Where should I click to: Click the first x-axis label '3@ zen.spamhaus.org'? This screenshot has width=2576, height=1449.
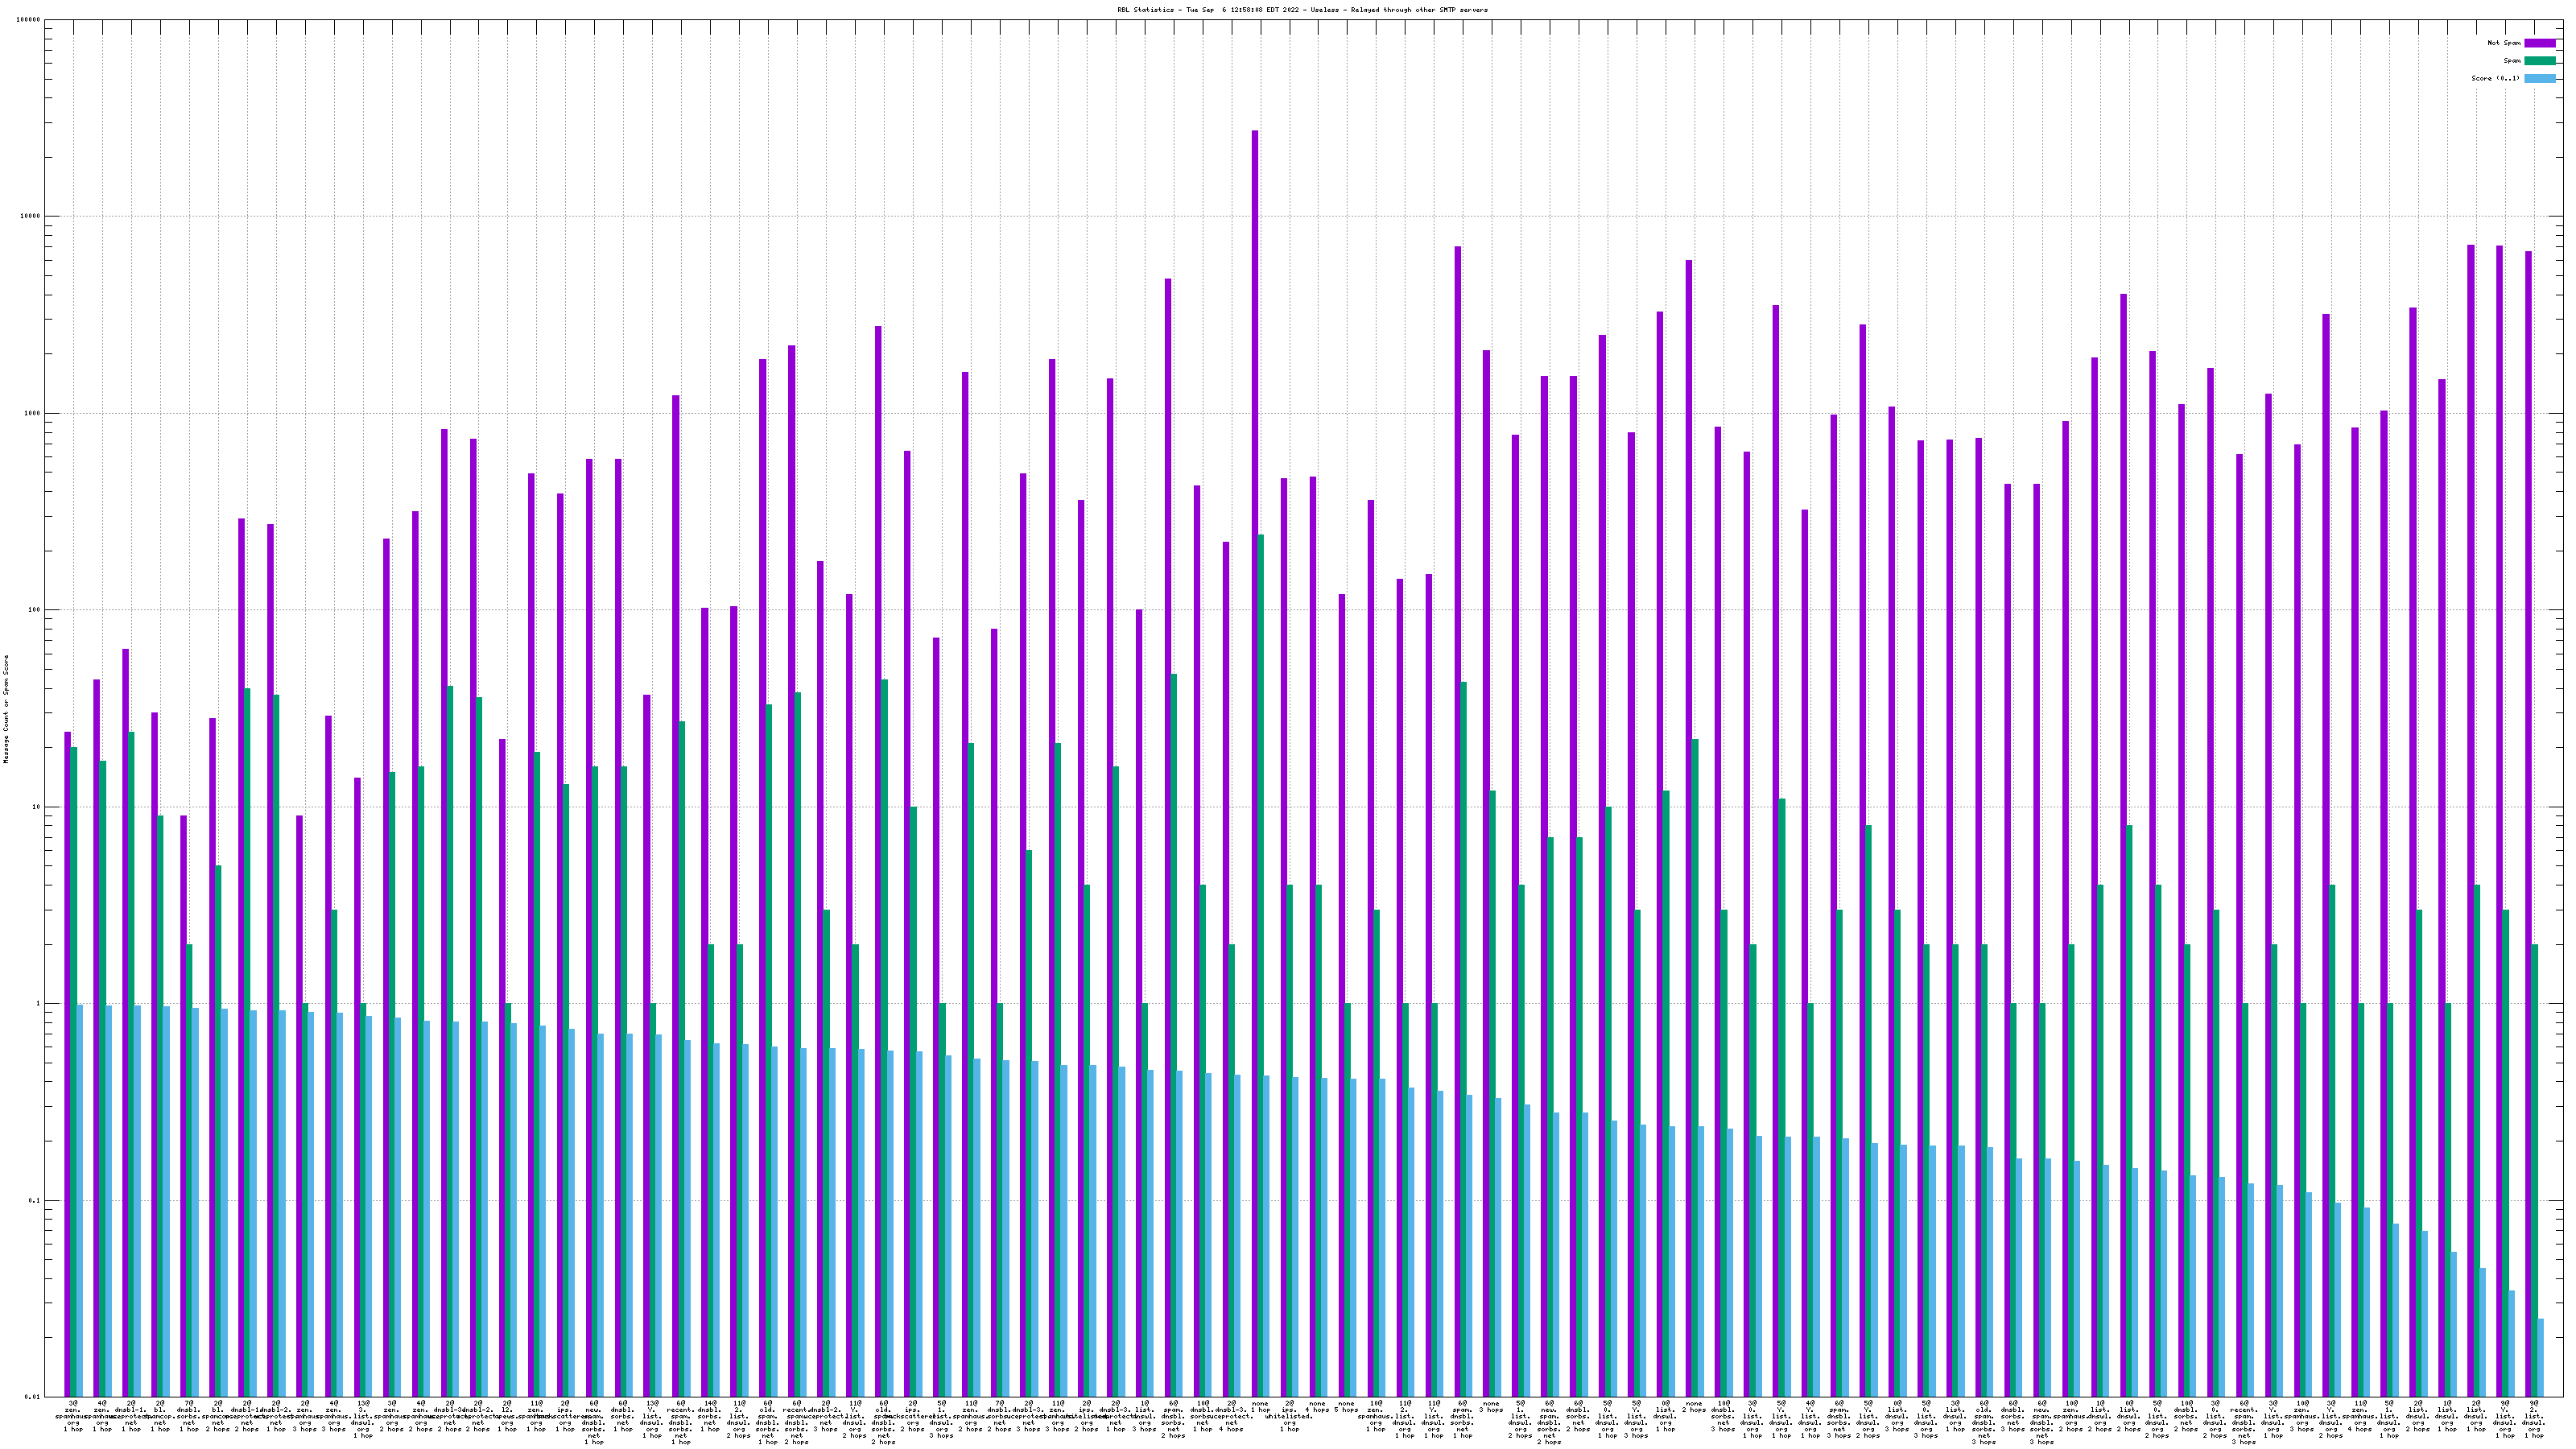point(74,1414)
